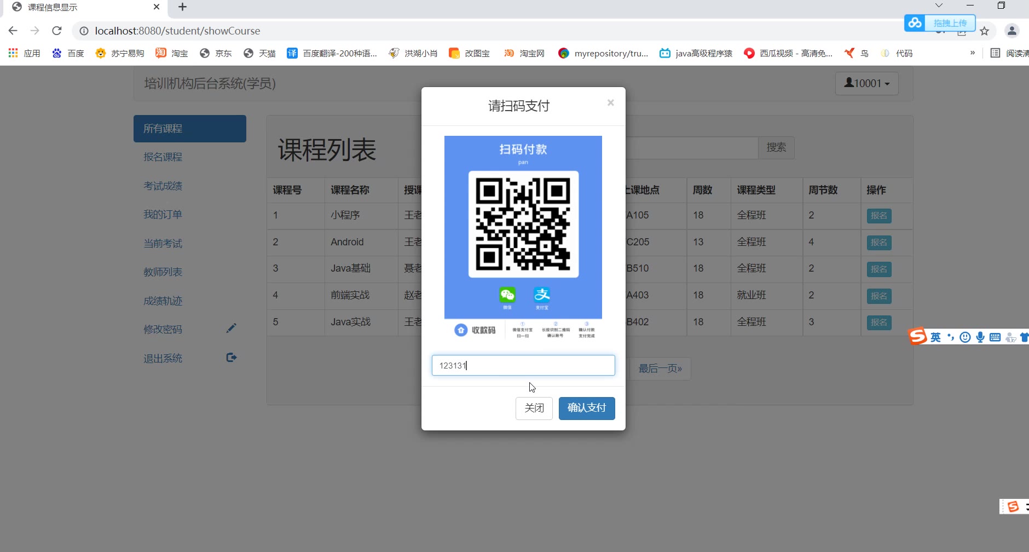Open 考试成绩 in the sidebar

coord(163,186)
